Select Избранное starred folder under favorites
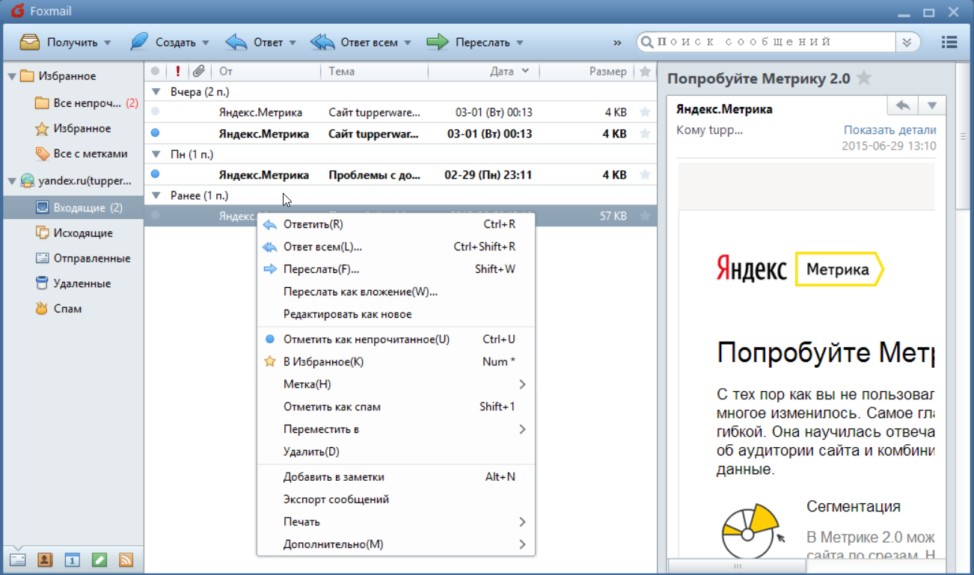974x575 pixels. [x=72, y=128]
